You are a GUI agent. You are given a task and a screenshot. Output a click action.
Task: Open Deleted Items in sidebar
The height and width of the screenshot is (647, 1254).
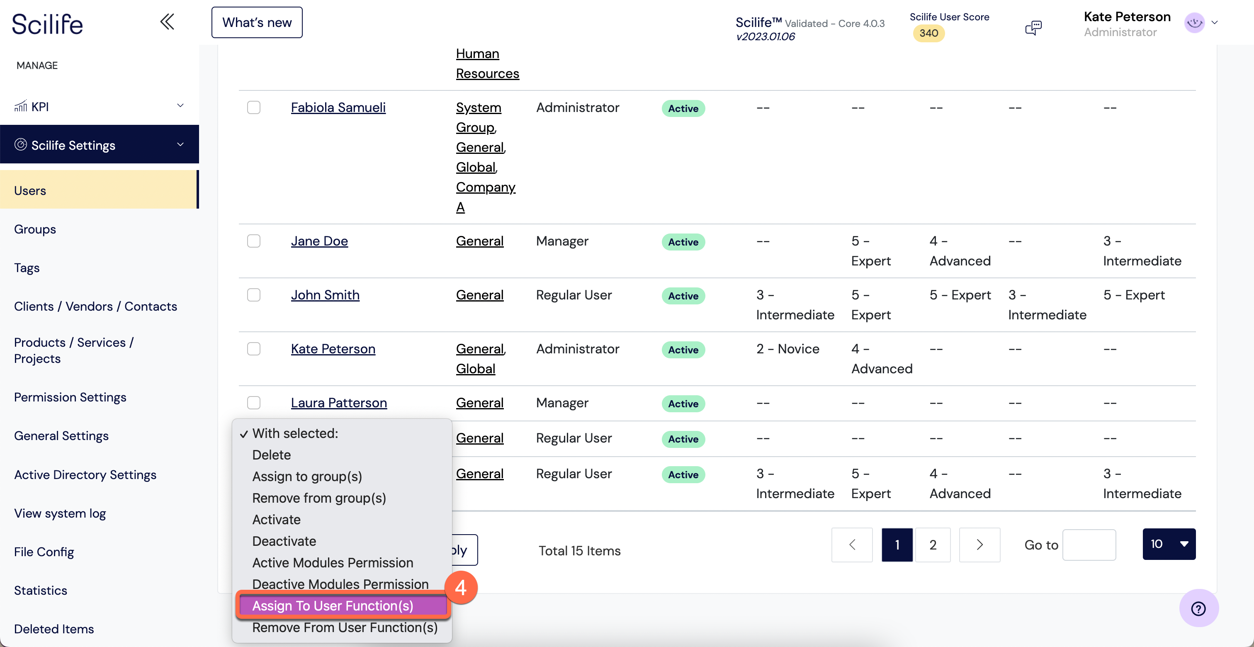click(53, 629)
